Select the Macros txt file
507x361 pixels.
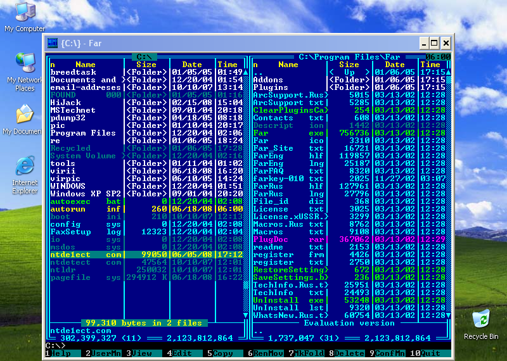(x=349, y=232)
